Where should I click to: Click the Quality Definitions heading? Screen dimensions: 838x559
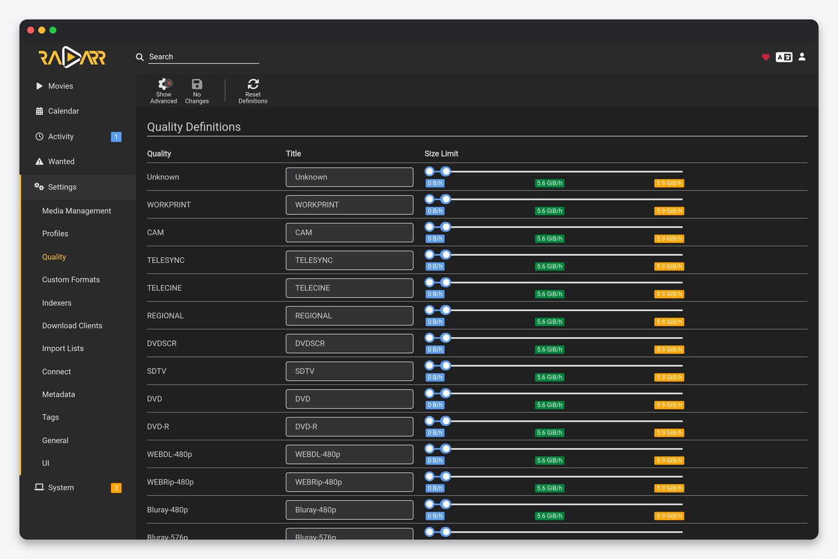tap(194, 127)
